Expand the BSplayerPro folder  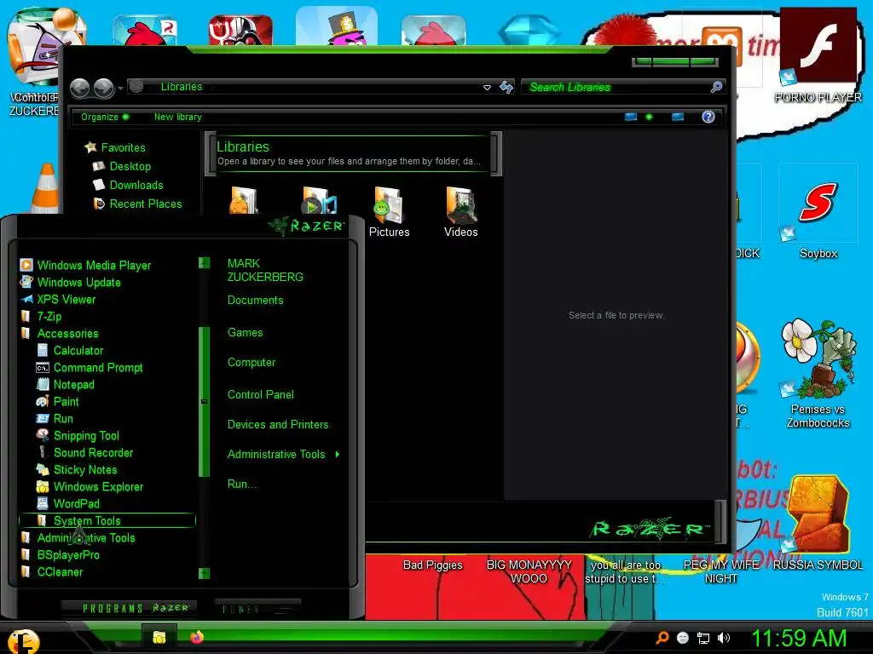point(61,554)
